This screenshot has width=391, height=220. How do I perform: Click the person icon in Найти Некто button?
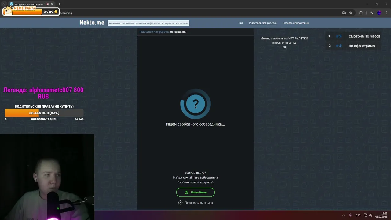187,193
